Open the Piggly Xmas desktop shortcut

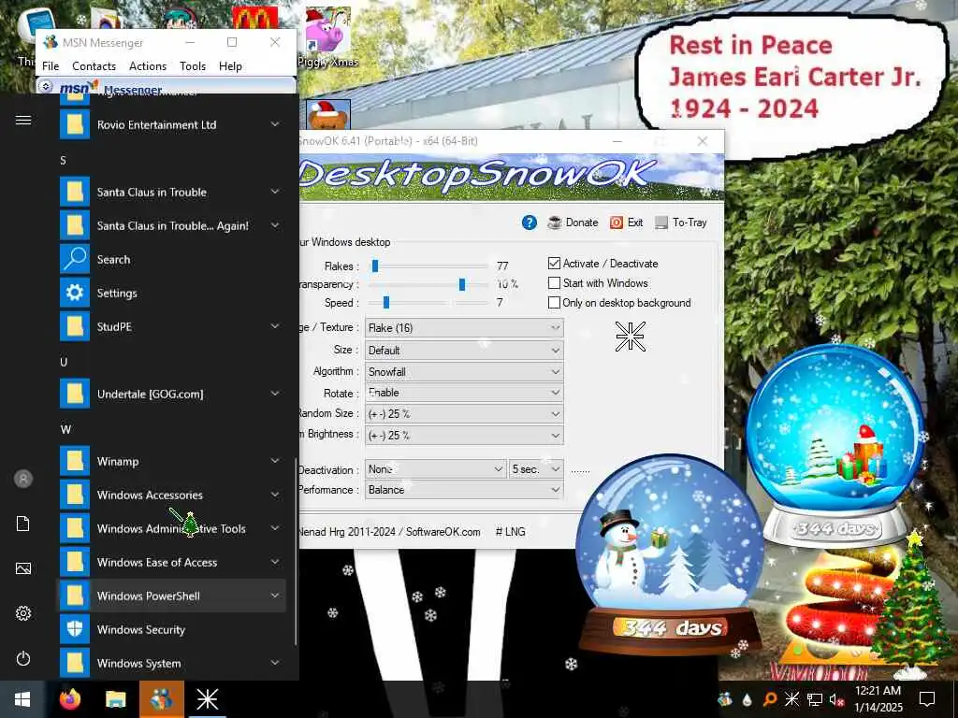(327, 36)
